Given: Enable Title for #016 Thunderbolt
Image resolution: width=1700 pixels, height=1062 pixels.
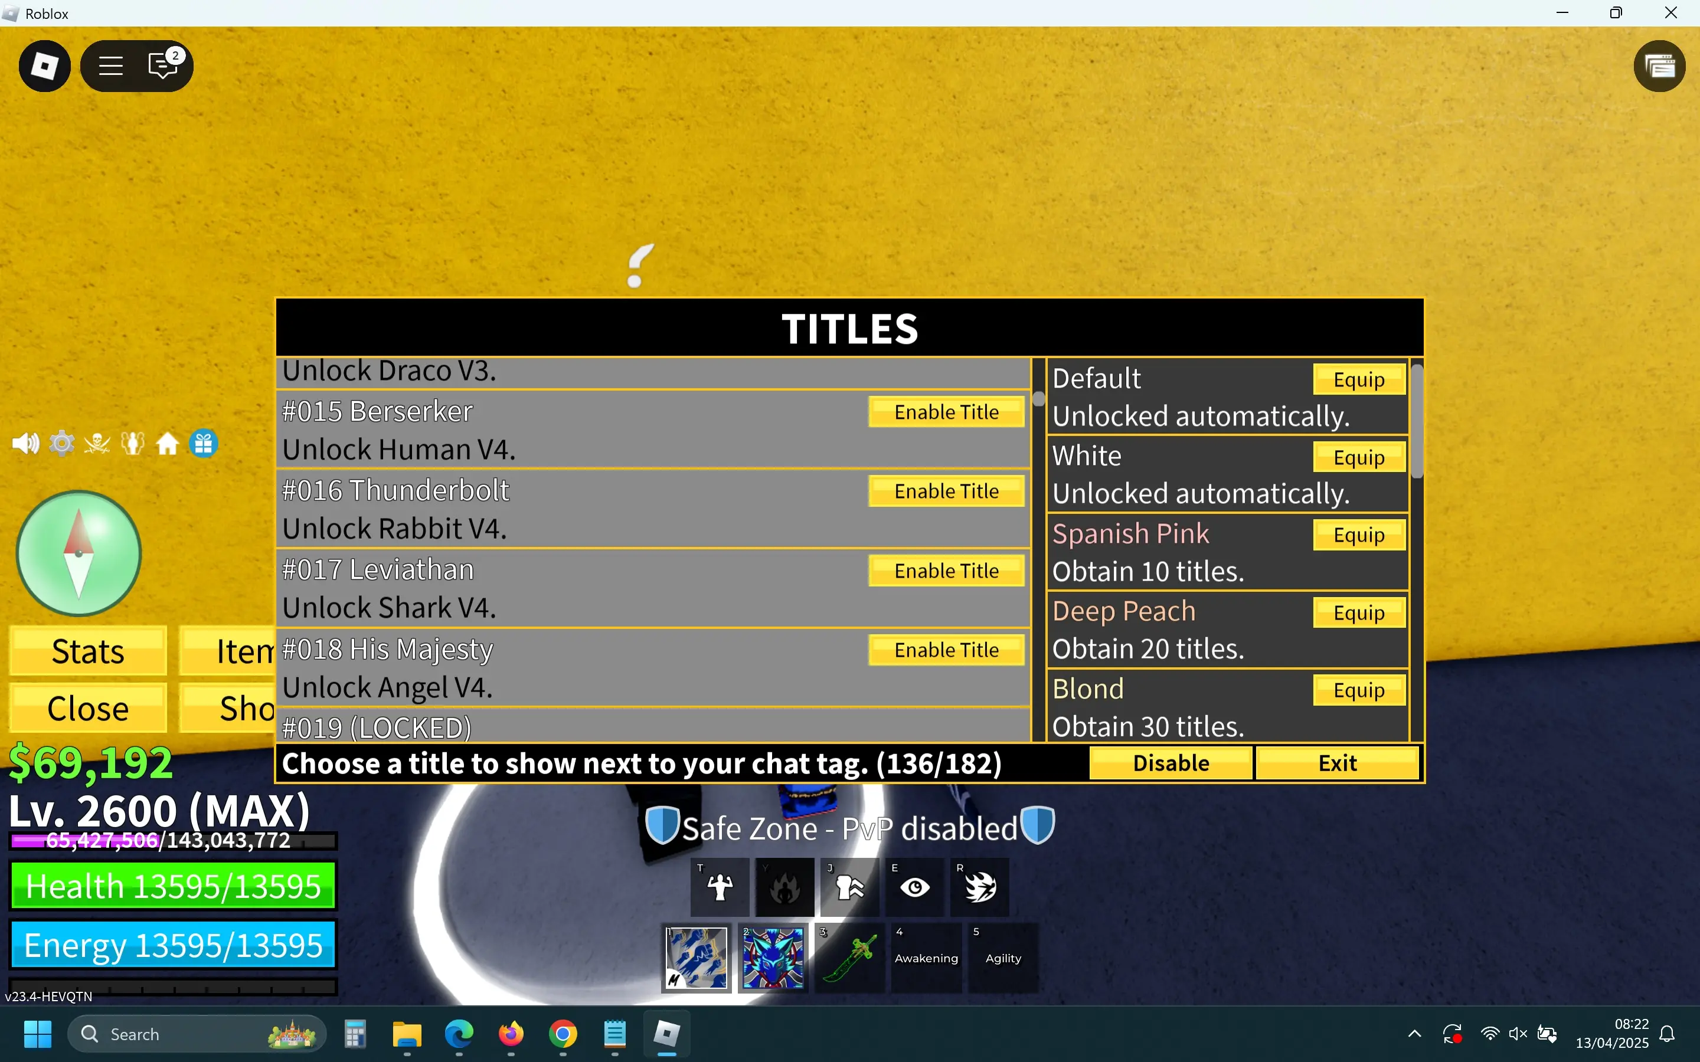Looking at the screenshot, I should click(946, 491).
